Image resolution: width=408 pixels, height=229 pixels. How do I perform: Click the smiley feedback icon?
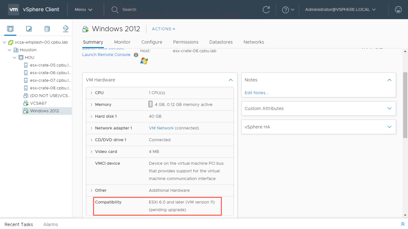click(398, 10)
